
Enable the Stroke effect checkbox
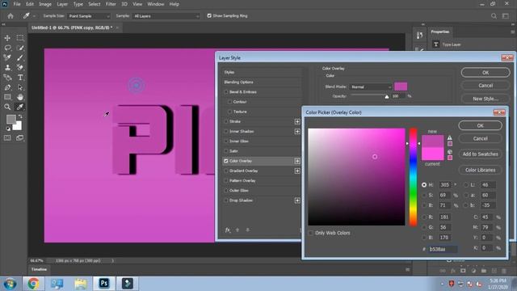coord(226,121)
